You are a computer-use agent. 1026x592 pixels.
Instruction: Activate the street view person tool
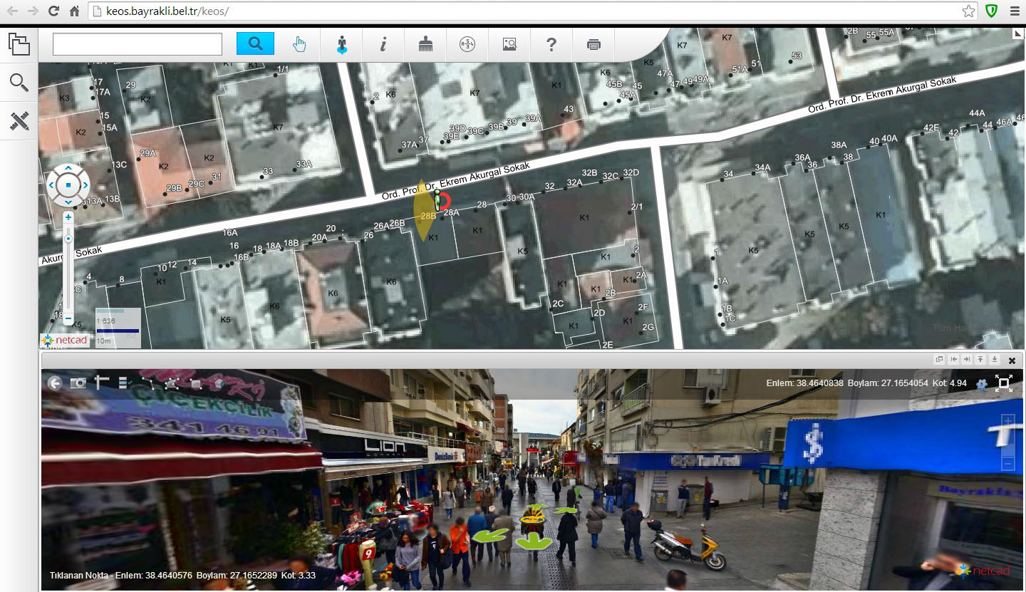tap(342, 45)
